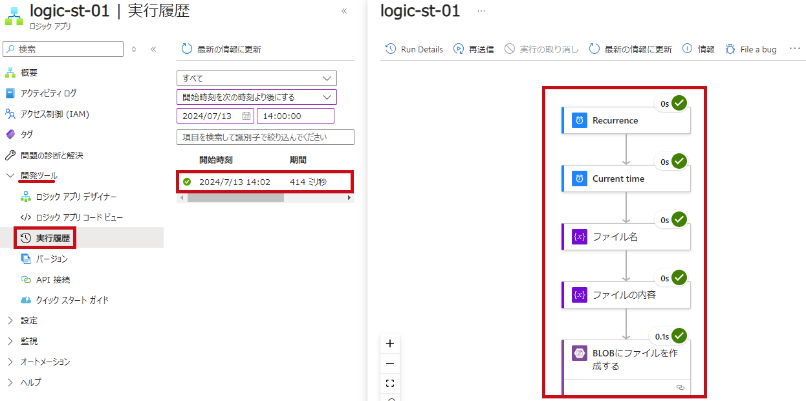Viewport: 806px width, 401px height.
Task: Collapse run history pane with top chevron
Action: point(344,11)
